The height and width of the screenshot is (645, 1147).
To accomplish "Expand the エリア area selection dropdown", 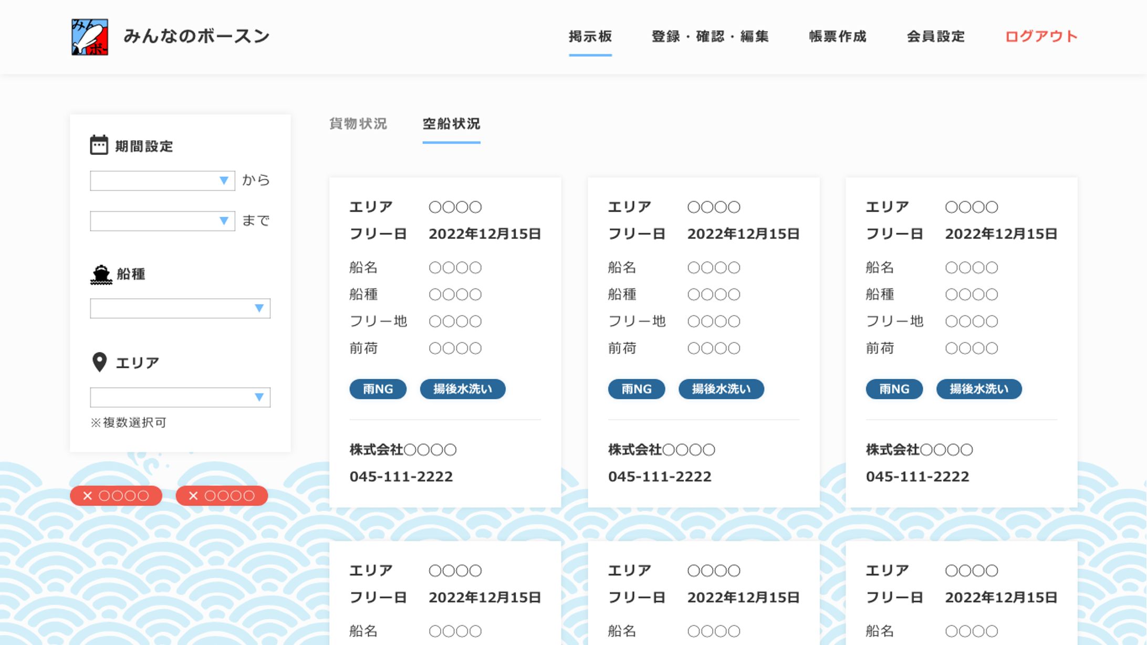I will click(180, 397).
